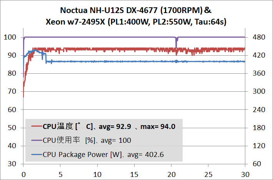Click right axis label 360
This screenshot has width=273, height=180.
coord(259,73)
